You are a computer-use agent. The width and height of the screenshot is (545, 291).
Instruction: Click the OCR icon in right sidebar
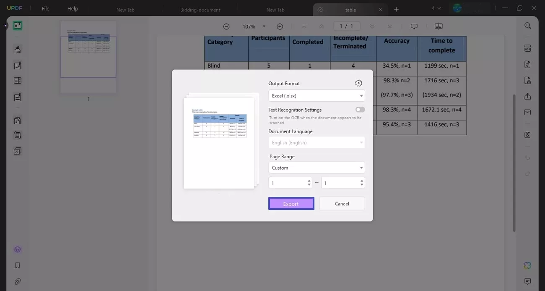[x=527, y=47]
